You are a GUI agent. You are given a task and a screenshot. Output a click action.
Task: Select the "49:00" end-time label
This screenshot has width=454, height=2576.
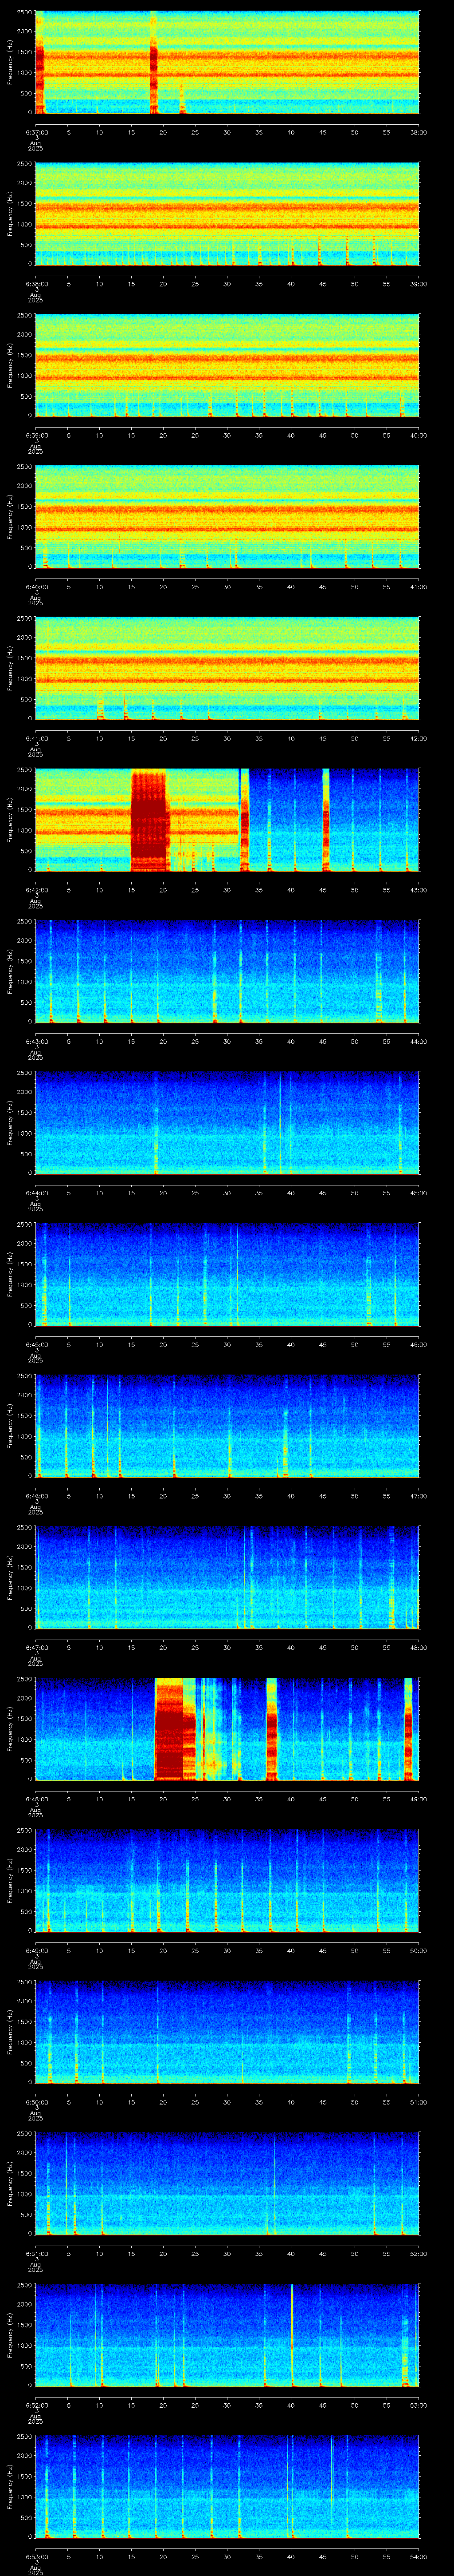coord(419,1799)
